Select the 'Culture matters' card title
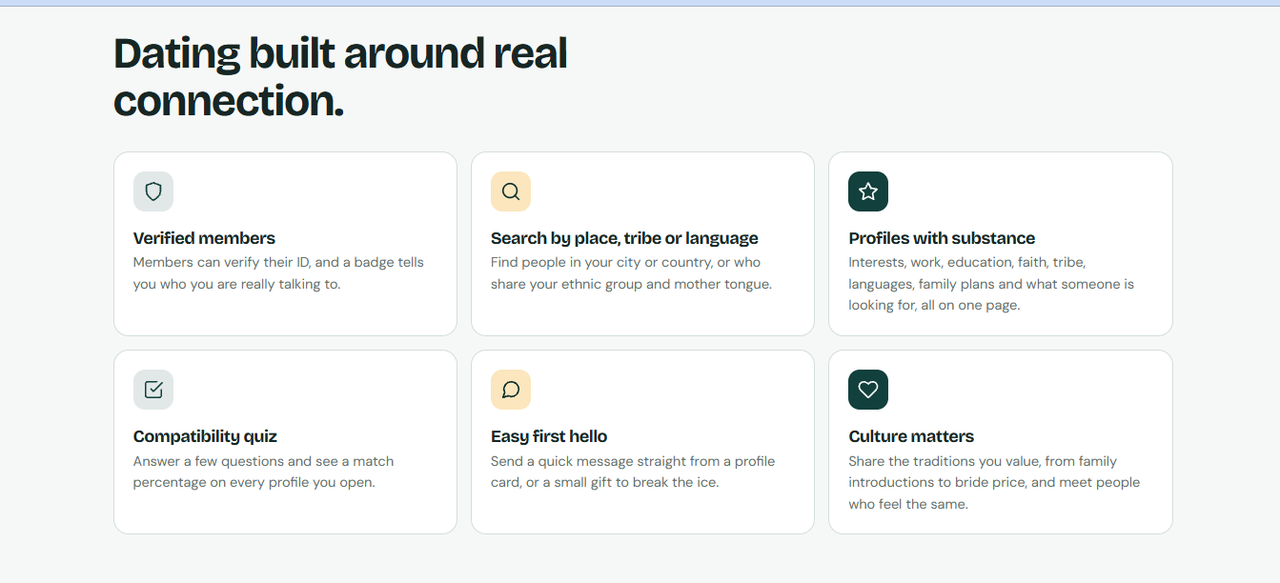Viewport: 1280px width, 583px height. (911, 436)
